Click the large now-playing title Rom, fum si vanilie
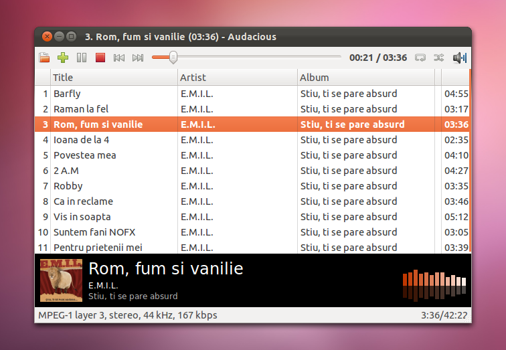 165,268
